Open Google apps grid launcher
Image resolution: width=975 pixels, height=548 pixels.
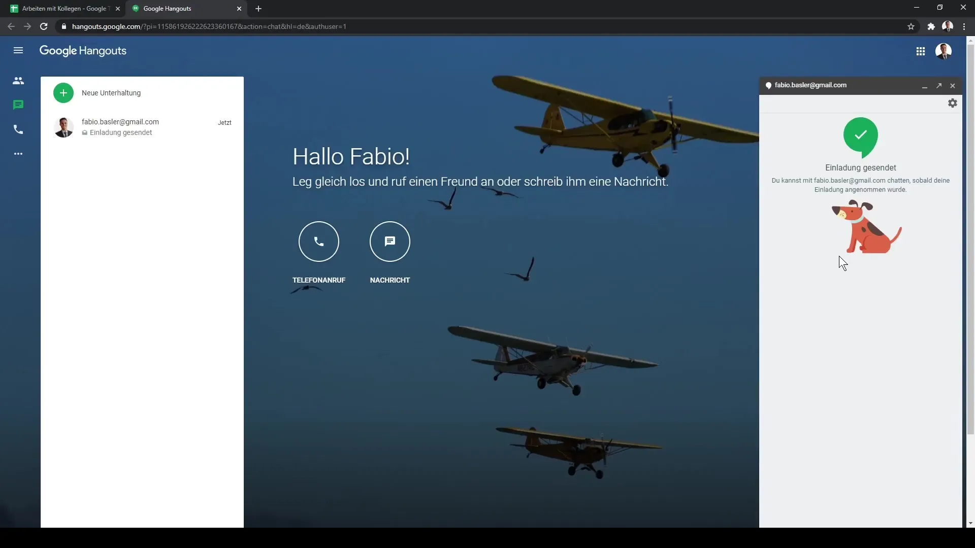pyautogui.click(x=921, y=51)
